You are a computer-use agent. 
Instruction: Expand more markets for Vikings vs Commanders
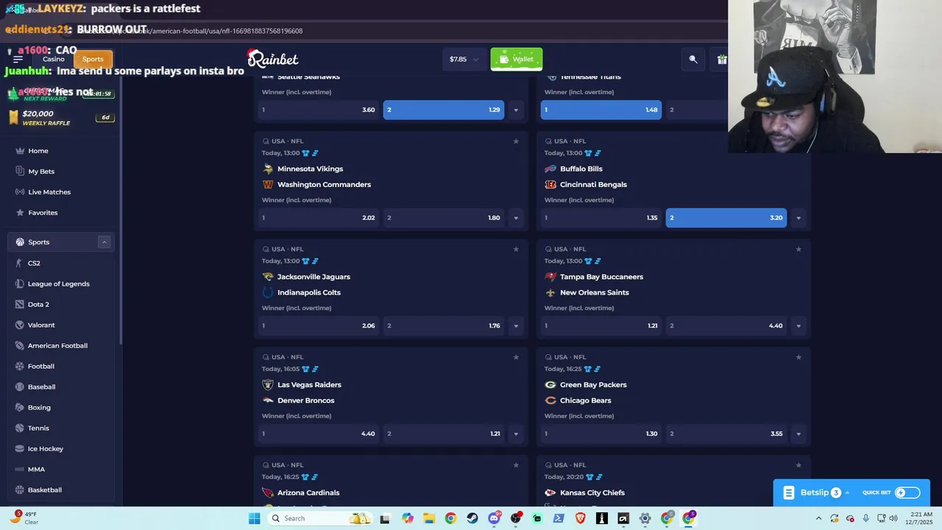pyautogui.click(x=516, y=218)
